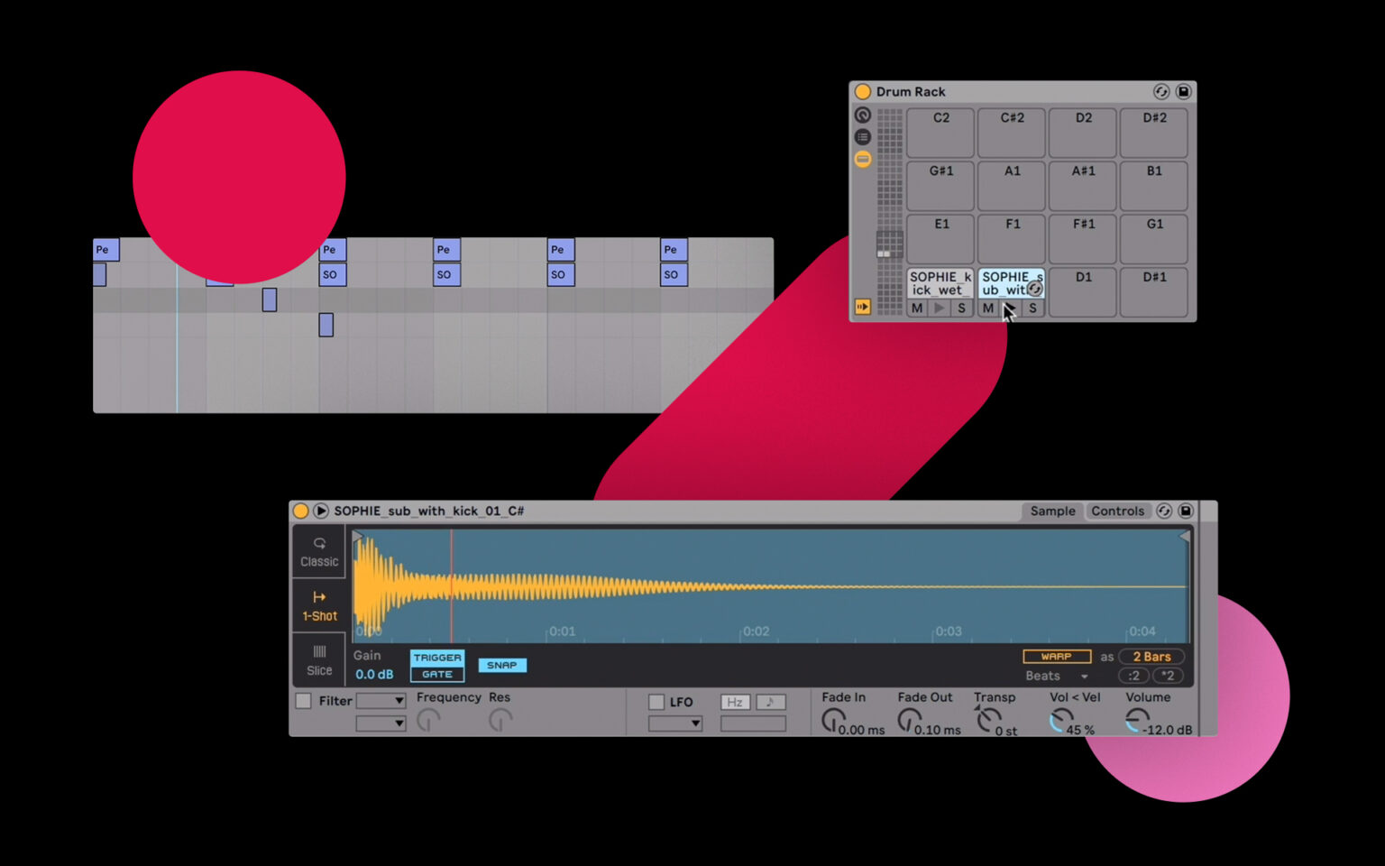The image size is (1385, 866).
Task: Enable the LFO checkbox
Action: point(656,701)
